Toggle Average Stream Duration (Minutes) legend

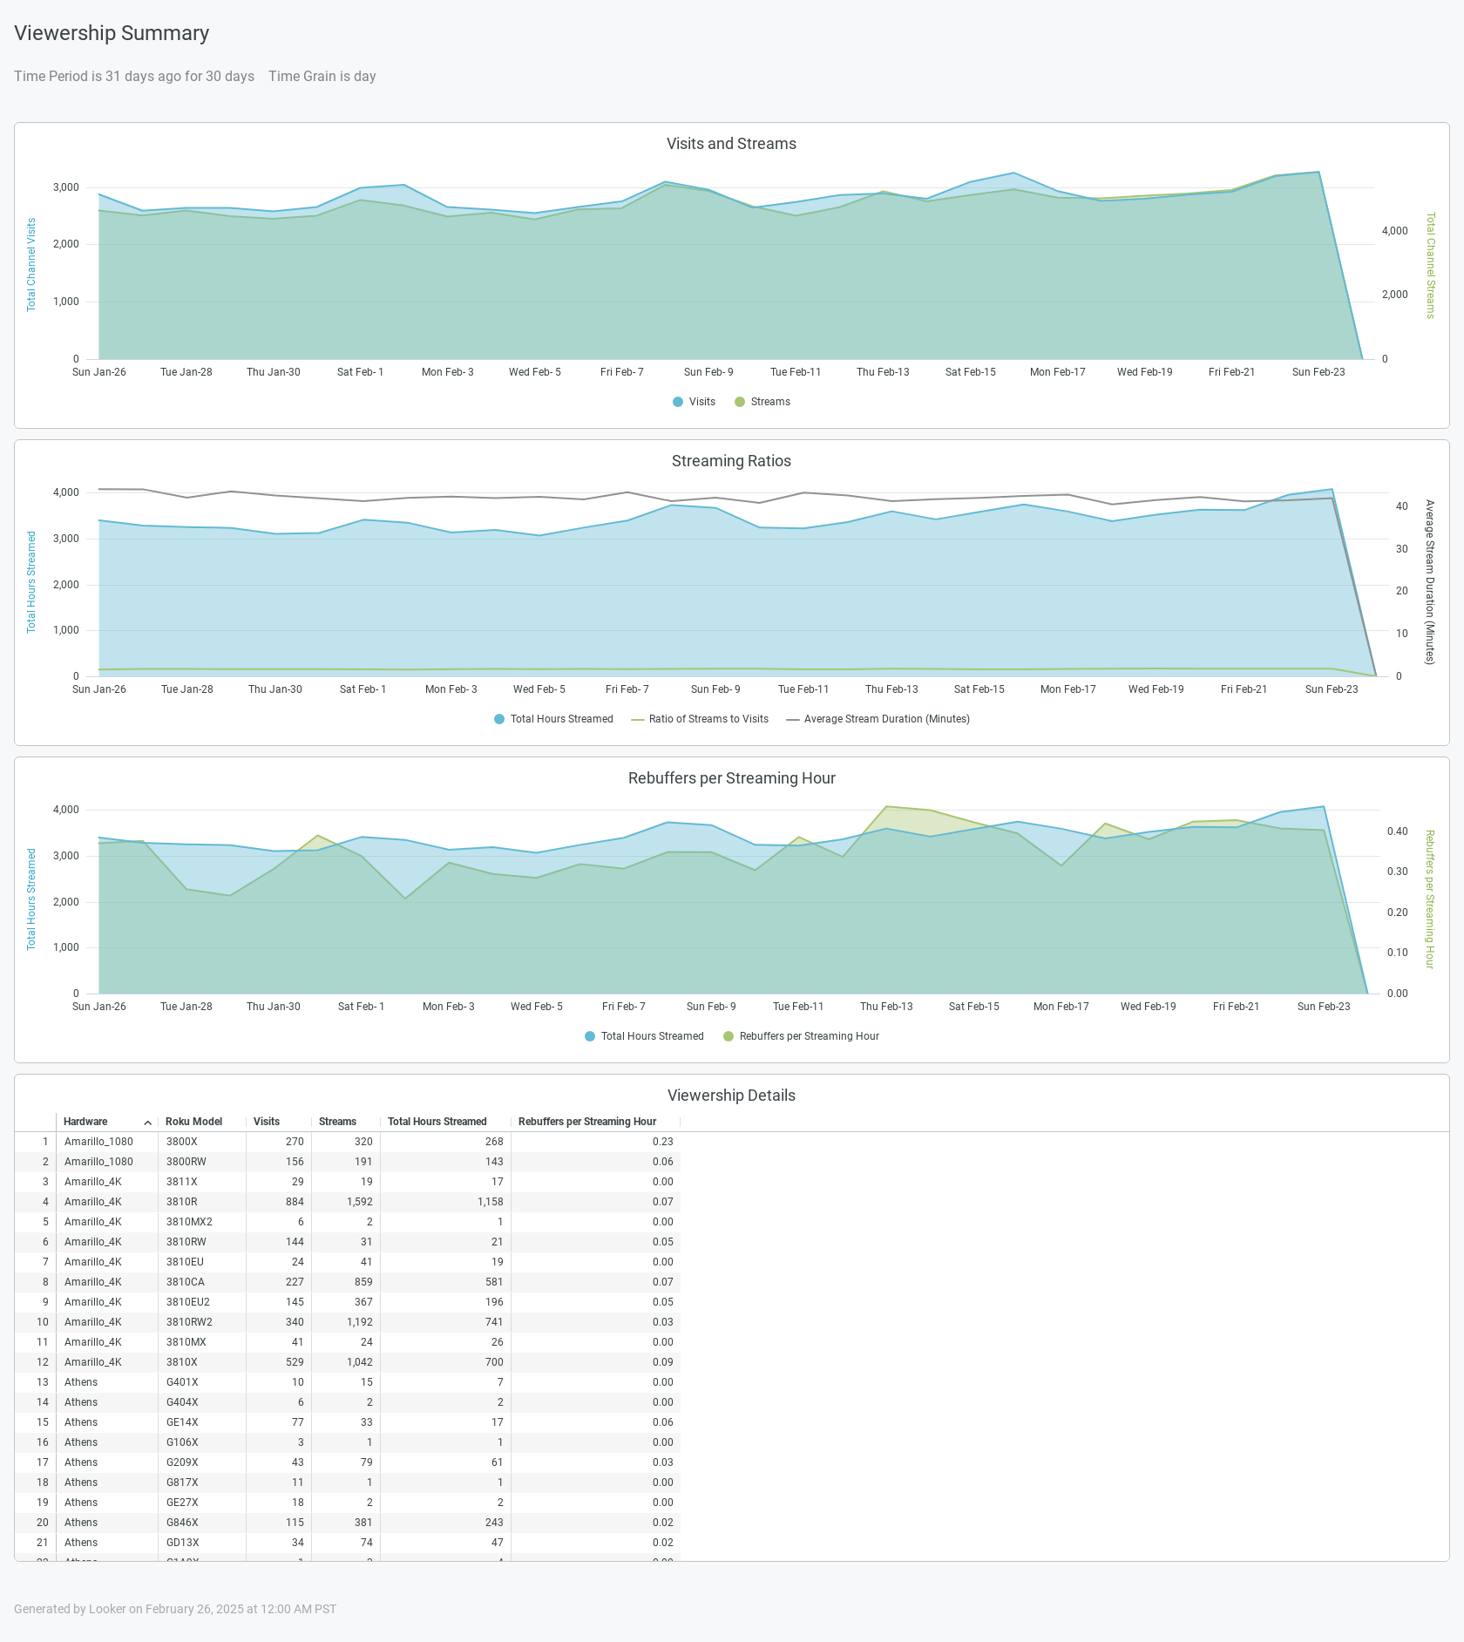pyautogui.click(x=878, y=719)
